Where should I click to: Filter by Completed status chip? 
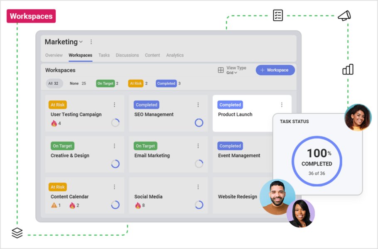(x=166, y=83)
